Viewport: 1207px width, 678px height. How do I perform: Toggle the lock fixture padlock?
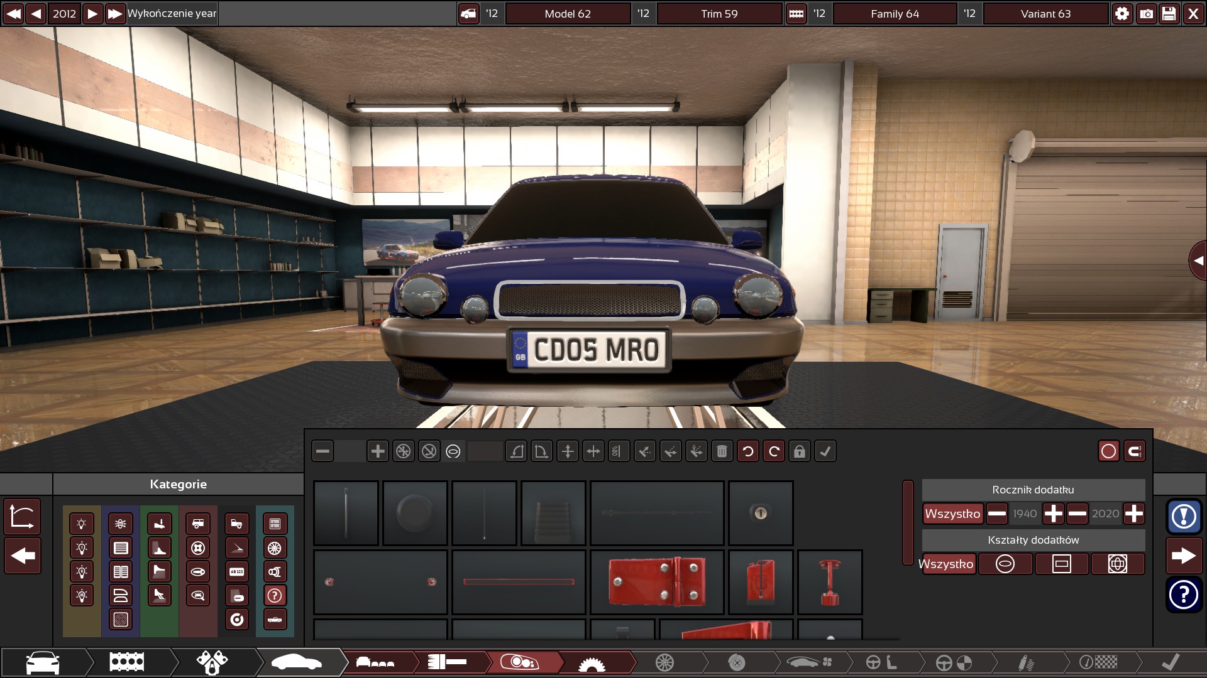click(800, 451)
